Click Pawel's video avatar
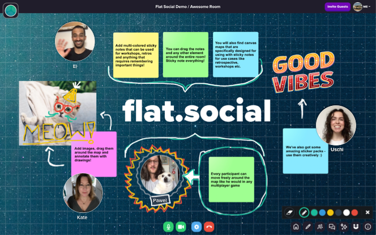Viewport: 376px width, 235px height. click(x=160, y=174)
